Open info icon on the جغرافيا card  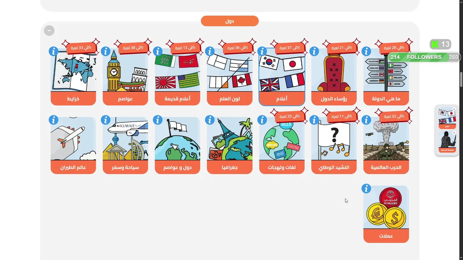tap(210, 120)
